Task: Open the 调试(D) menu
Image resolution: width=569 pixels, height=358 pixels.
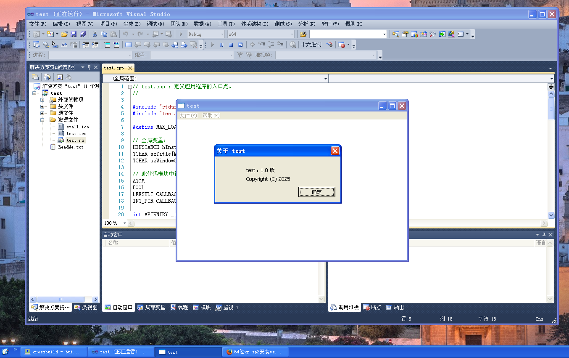Action: [x=155, y=24]
